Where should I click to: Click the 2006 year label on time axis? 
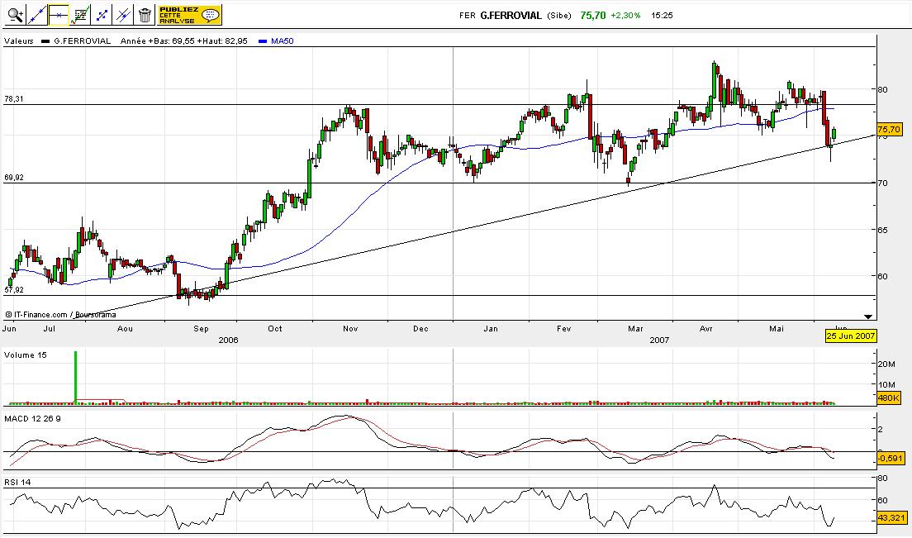point(229,340)
